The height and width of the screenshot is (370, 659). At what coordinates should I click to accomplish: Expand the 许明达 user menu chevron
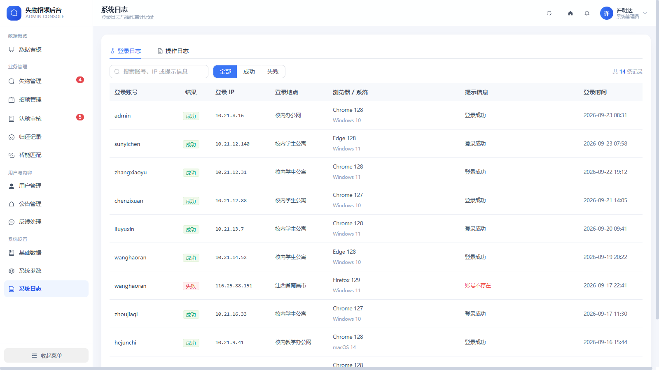(x=645, y=13)
